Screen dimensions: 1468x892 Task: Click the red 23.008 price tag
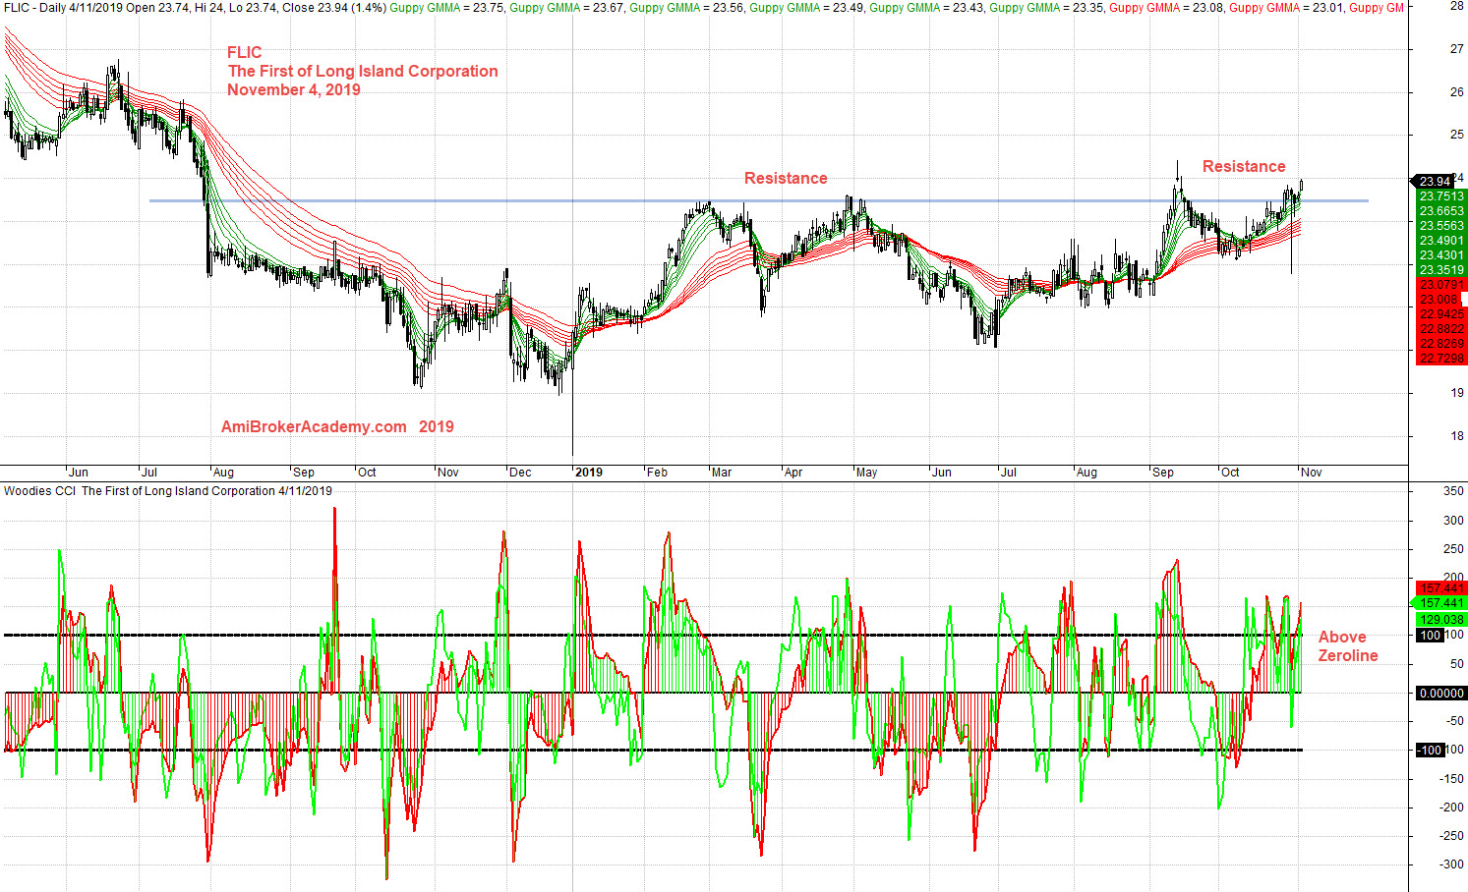[1439, 300]
